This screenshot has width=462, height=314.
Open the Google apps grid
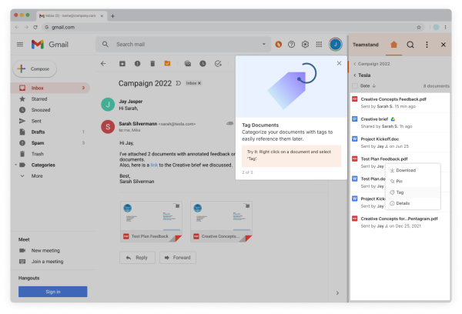[319, 45]
